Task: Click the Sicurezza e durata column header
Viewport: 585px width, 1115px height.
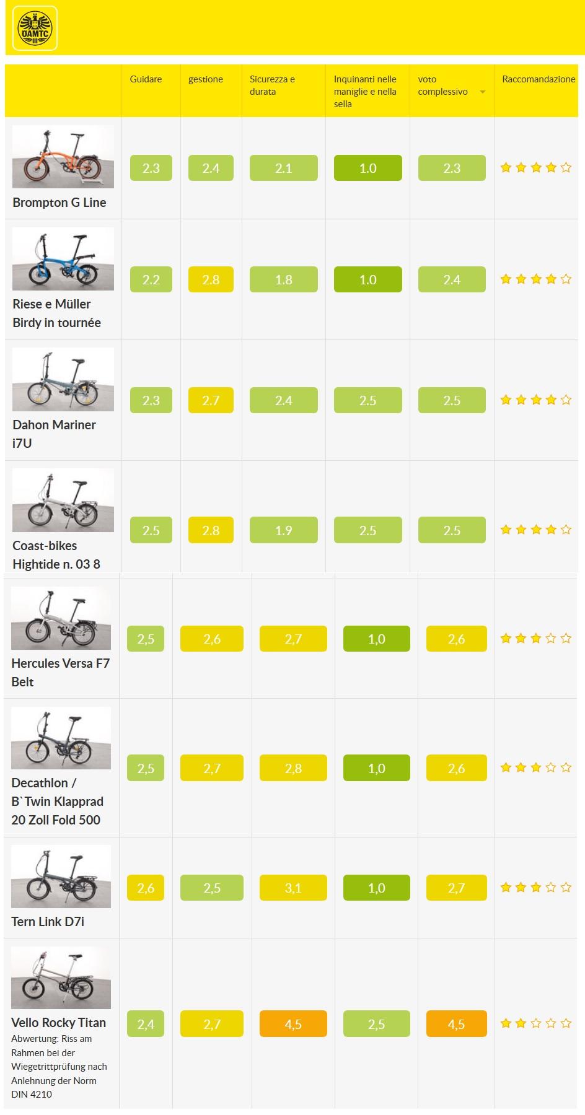Action: (x=272, y=85)
